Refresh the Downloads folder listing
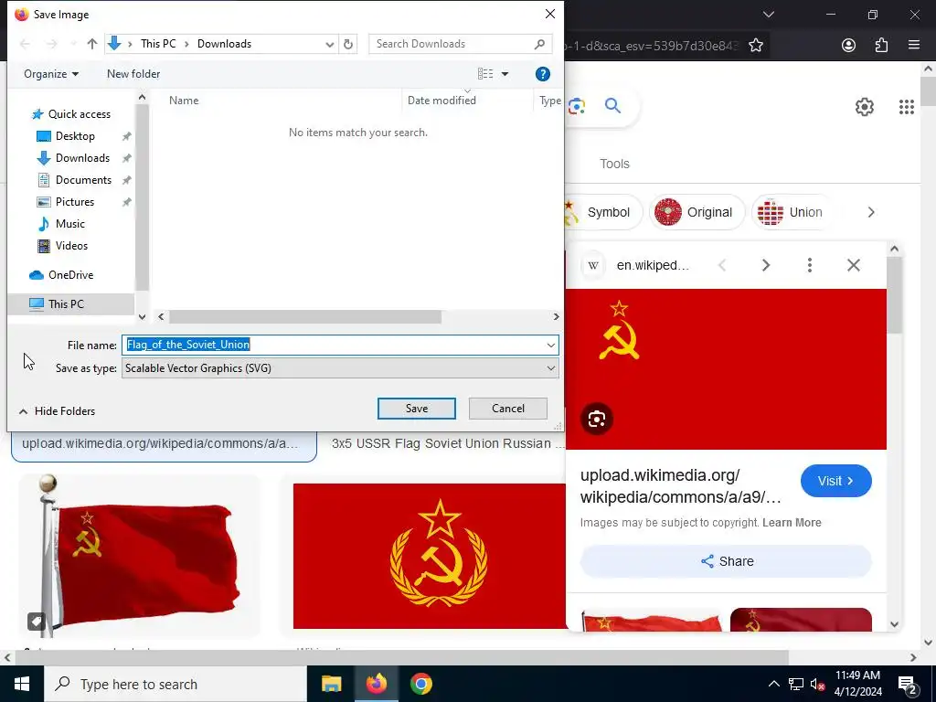The image size is (936, 702). [348, 44]
